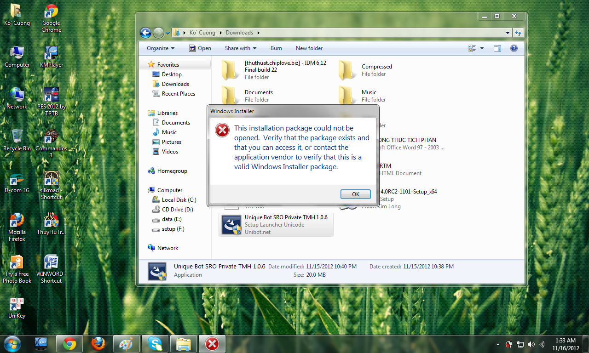Switch to Windows Explorer taskbar button
Image resolution: width=589 pixels, height=353 pixels.
click(184, 344)
